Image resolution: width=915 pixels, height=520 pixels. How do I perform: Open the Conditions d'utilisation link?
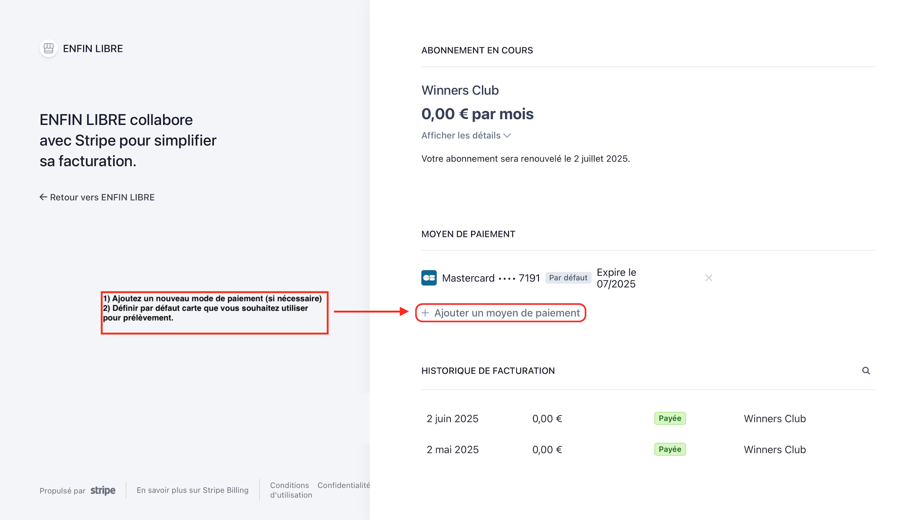point(291,490)
